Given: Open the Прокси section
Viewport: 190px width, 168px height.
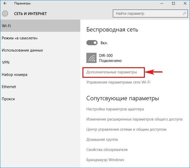Looking at the screenshot, I should pyautogui.click(x=40, y=99).
